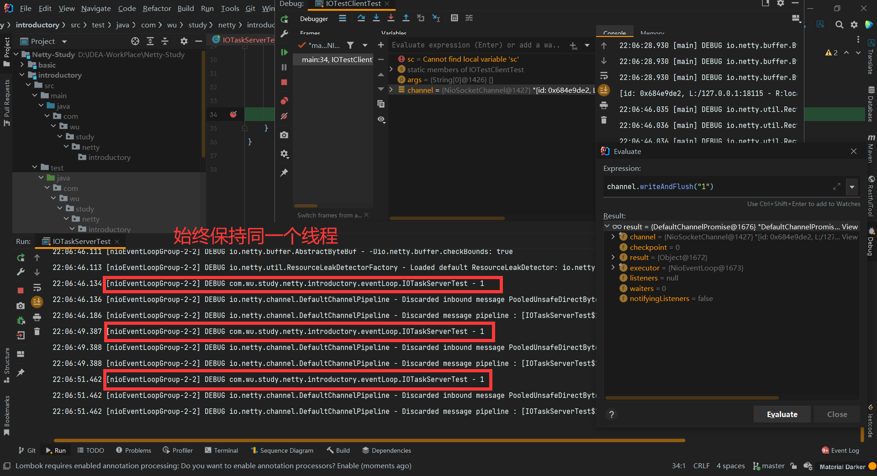Toggle variable view settings eye icon
Viewport: 877px width, 476px height.
click(381, 120)
